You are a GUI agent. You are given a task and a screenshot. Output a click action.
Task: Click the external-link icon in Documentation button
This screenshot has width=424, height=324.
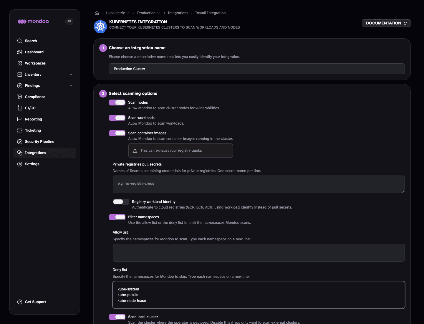405,23
